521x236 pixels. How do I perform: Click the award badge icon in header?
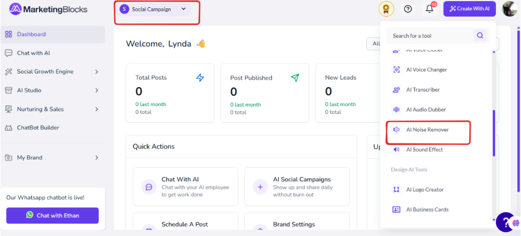click(386, 9)
